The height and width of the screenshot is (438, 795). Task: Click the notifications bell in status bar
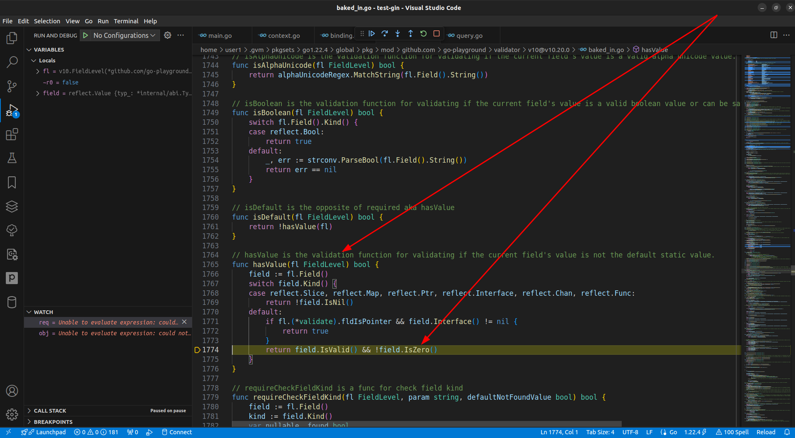pos(787,432)
